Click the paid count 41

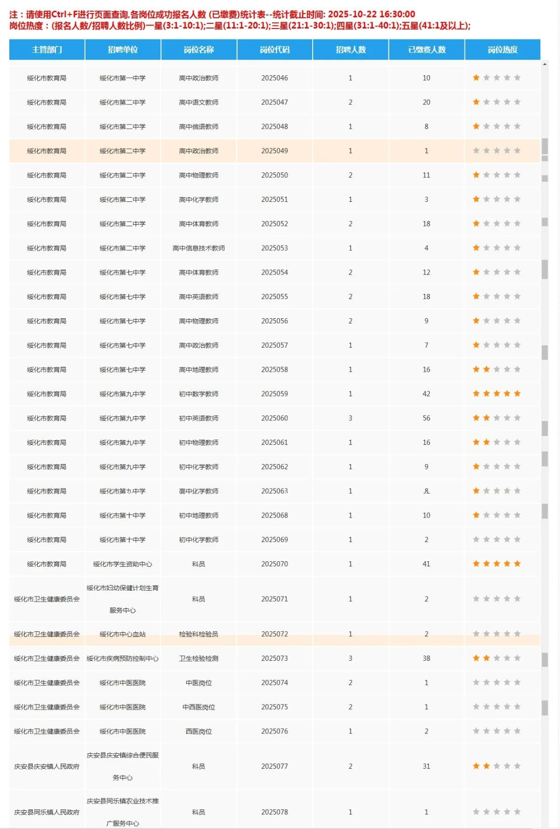[x=426, y=564]
